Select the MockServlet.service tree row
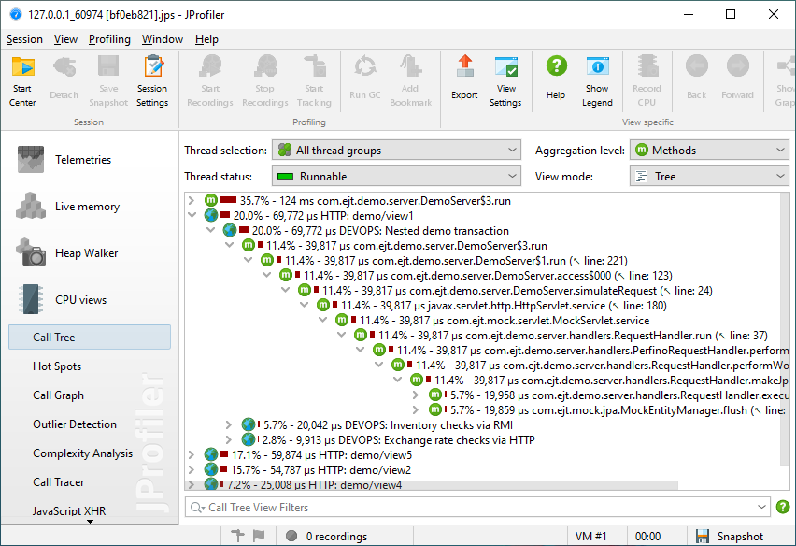Viewport: 796px width, 546px height. tap(492, 321)
